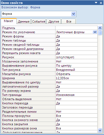Expand the Режим по умолчанию dropdown arrow
The image size is (104, 135).
tap(95, 32)
